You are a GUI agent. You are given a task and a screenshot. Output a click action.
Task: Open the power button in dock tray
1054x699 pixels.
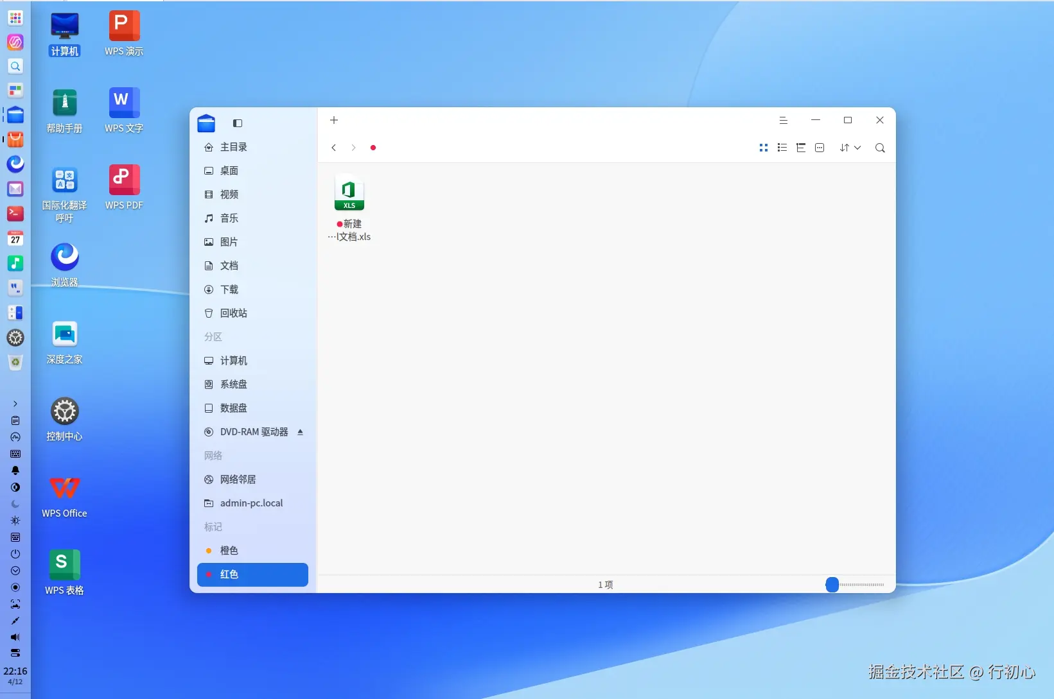(x=15, y=554)
